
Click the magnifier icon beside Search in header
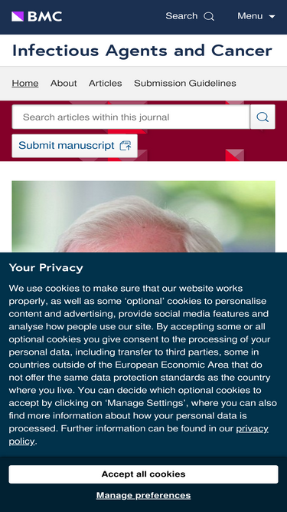[209, 16]
